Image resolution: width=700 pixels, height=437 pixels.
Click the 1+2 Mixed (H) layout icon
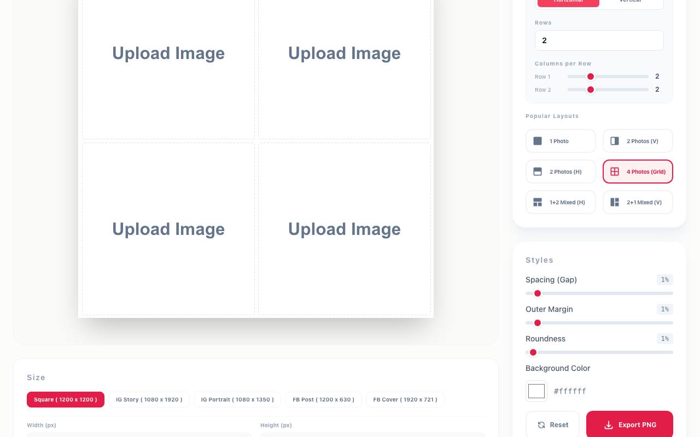538,202
